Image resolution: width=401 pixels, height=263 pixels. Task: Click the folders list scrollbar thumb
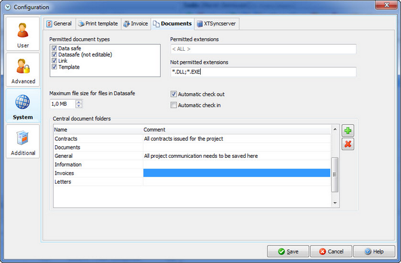(x=335, y=175)
